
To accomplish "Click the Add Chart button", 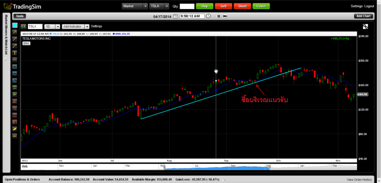I will [x=364, y=16].
